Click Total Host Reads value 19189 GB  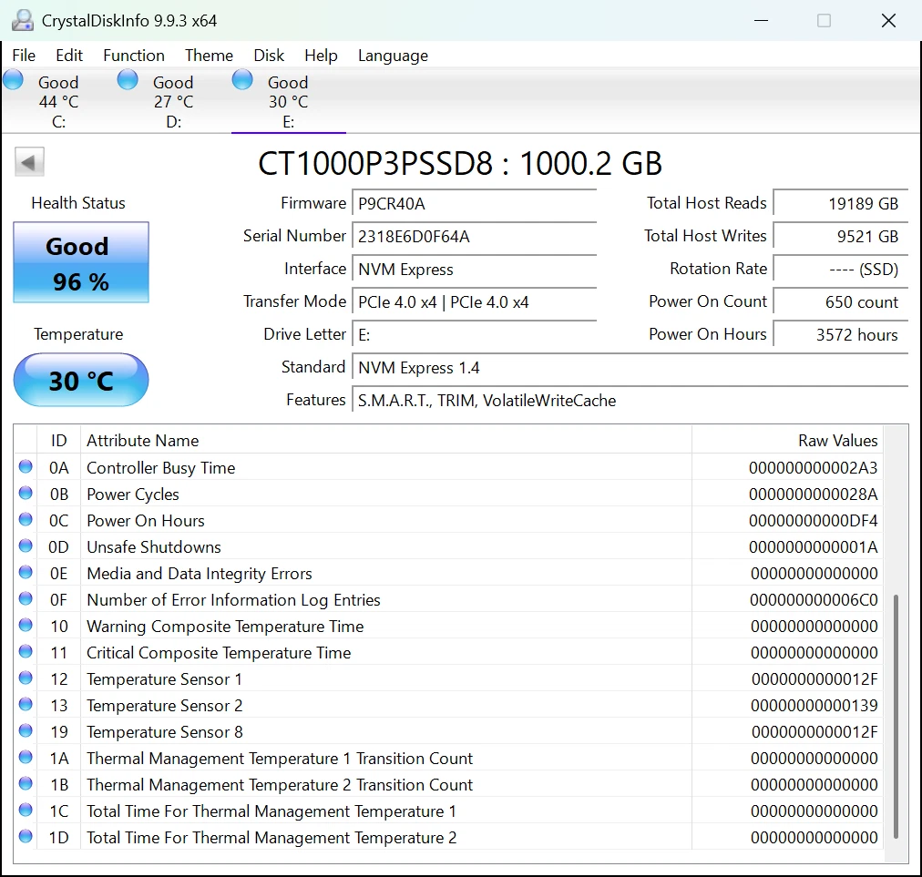841,203
